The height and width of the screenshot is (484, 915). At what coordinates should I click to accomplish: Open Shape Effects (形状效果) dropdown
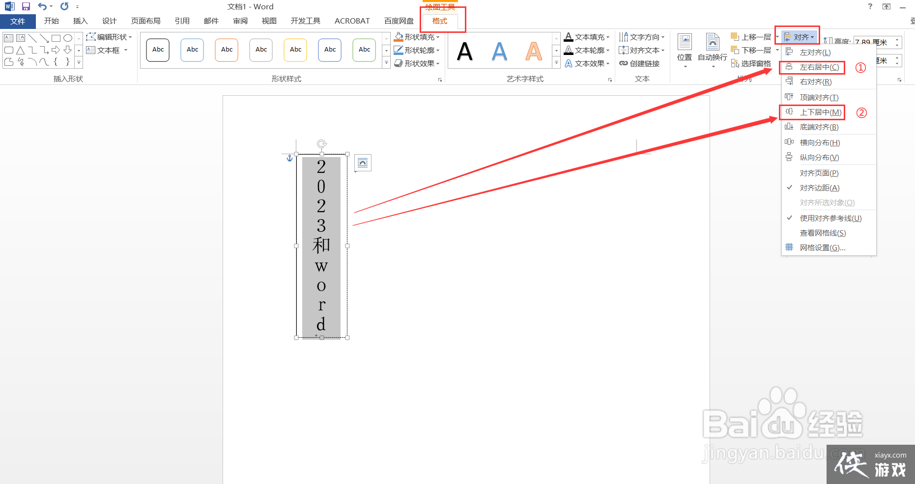pyautogui.click(x=417, y=63)
